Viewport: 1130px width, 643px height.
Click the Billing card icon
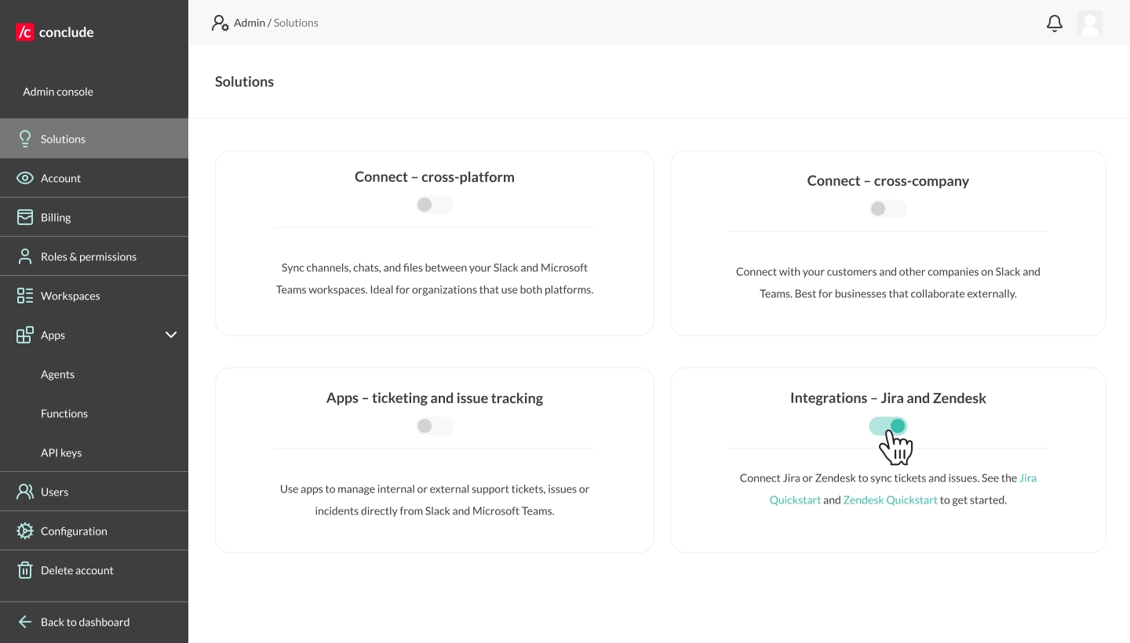(25, 217)
